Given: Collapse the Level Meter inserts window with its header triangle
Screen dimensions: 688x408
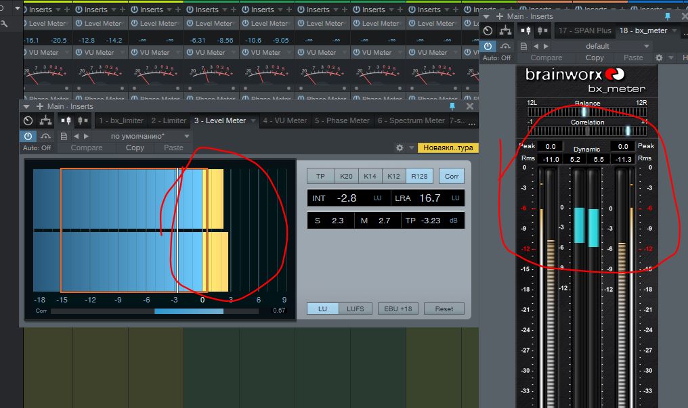Looking at the screenshot, I should coord(26,106).
